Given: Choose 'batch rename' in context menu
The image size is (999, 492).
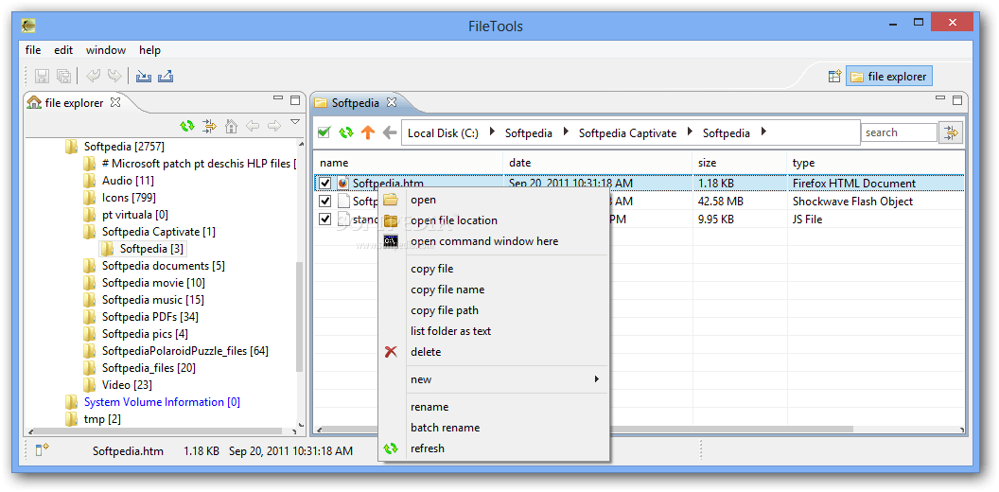Looking at the screenshot, I should click(494, 428).
